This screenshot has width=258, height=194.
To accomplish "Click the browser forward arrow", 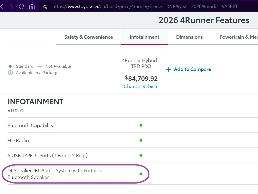I will tap(12, 6).
